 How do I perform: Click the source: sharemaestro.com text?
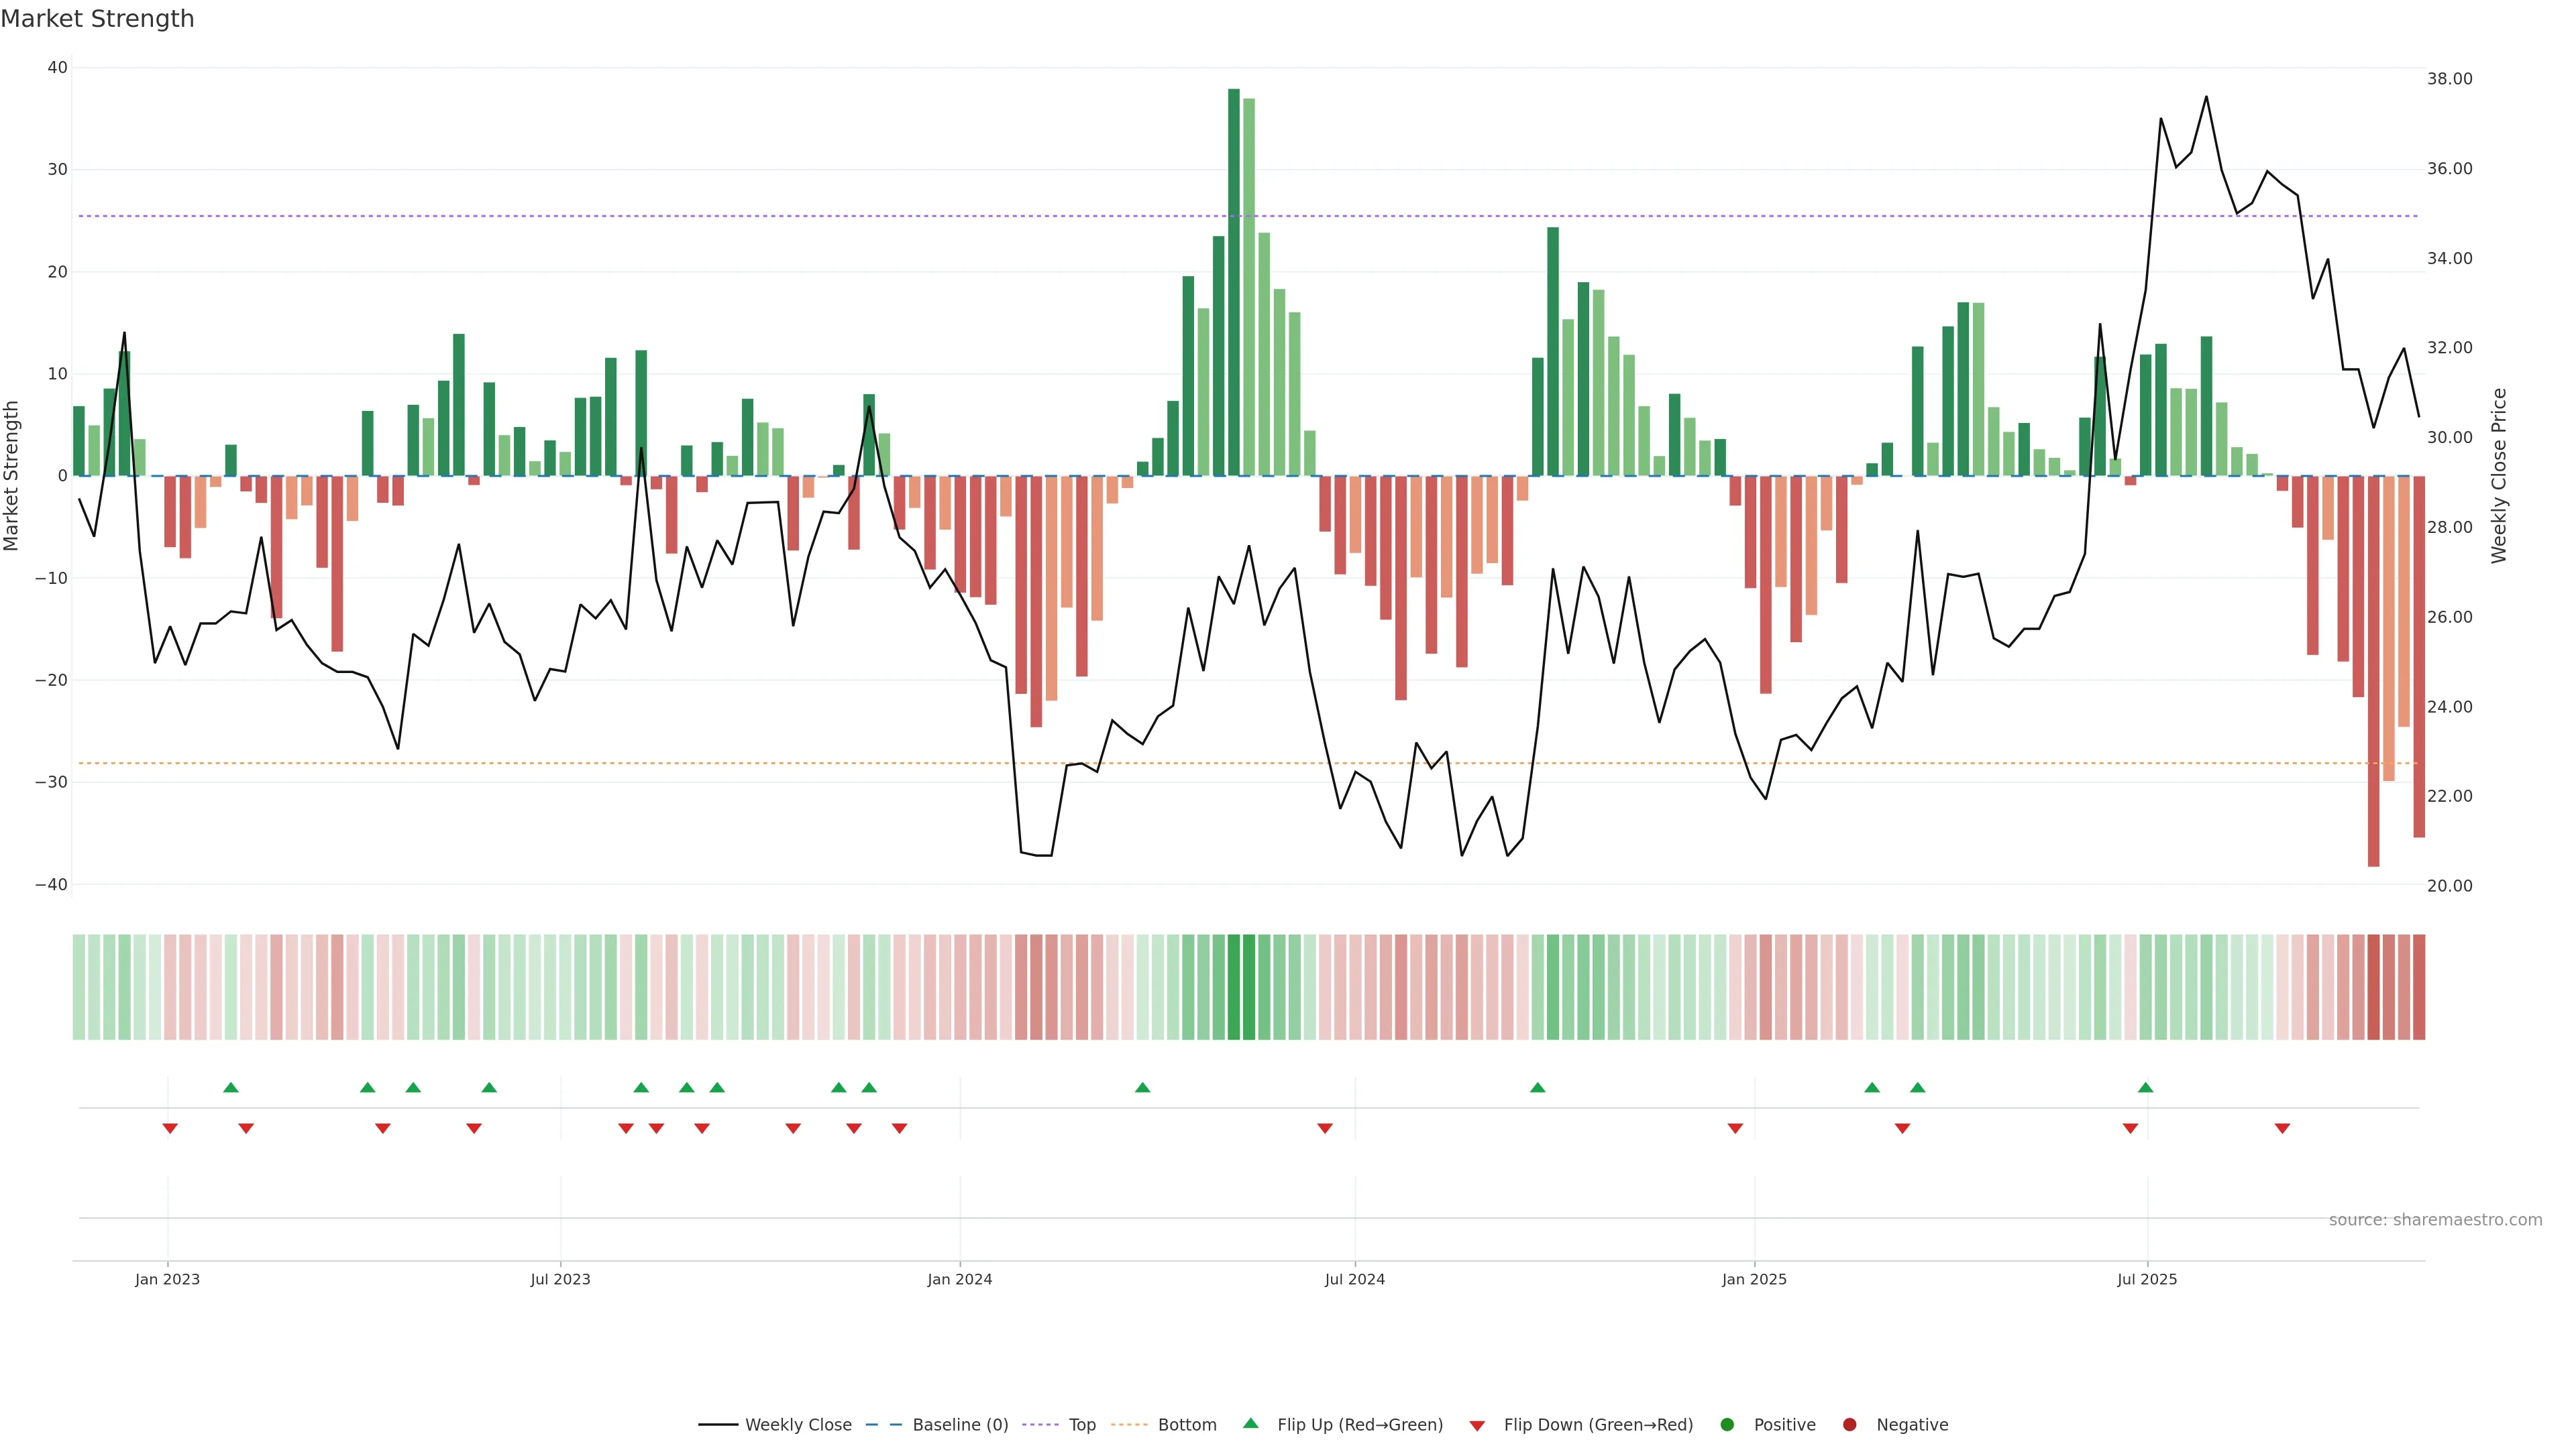click(x=2435, y=1220)
